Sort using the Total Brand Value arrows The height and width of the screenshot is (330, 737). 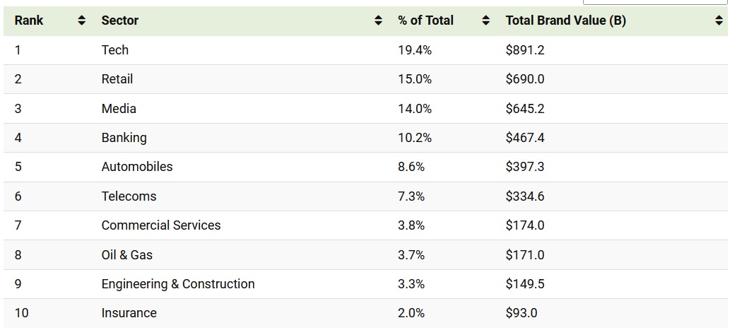pos(719,21)
